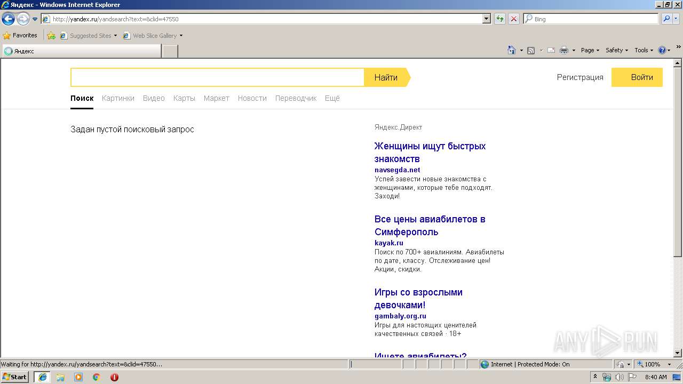Open the kayak.ru link
Image resolution: width=683 pixels, height=384 pixels.
pos(388,243)
